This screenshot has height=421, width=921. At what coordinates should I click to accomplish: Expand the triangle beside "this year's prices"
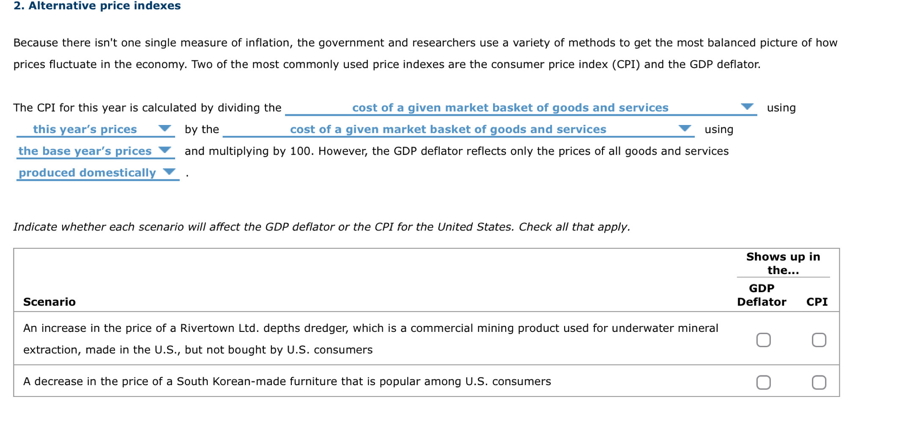click(x=164, y=129)
